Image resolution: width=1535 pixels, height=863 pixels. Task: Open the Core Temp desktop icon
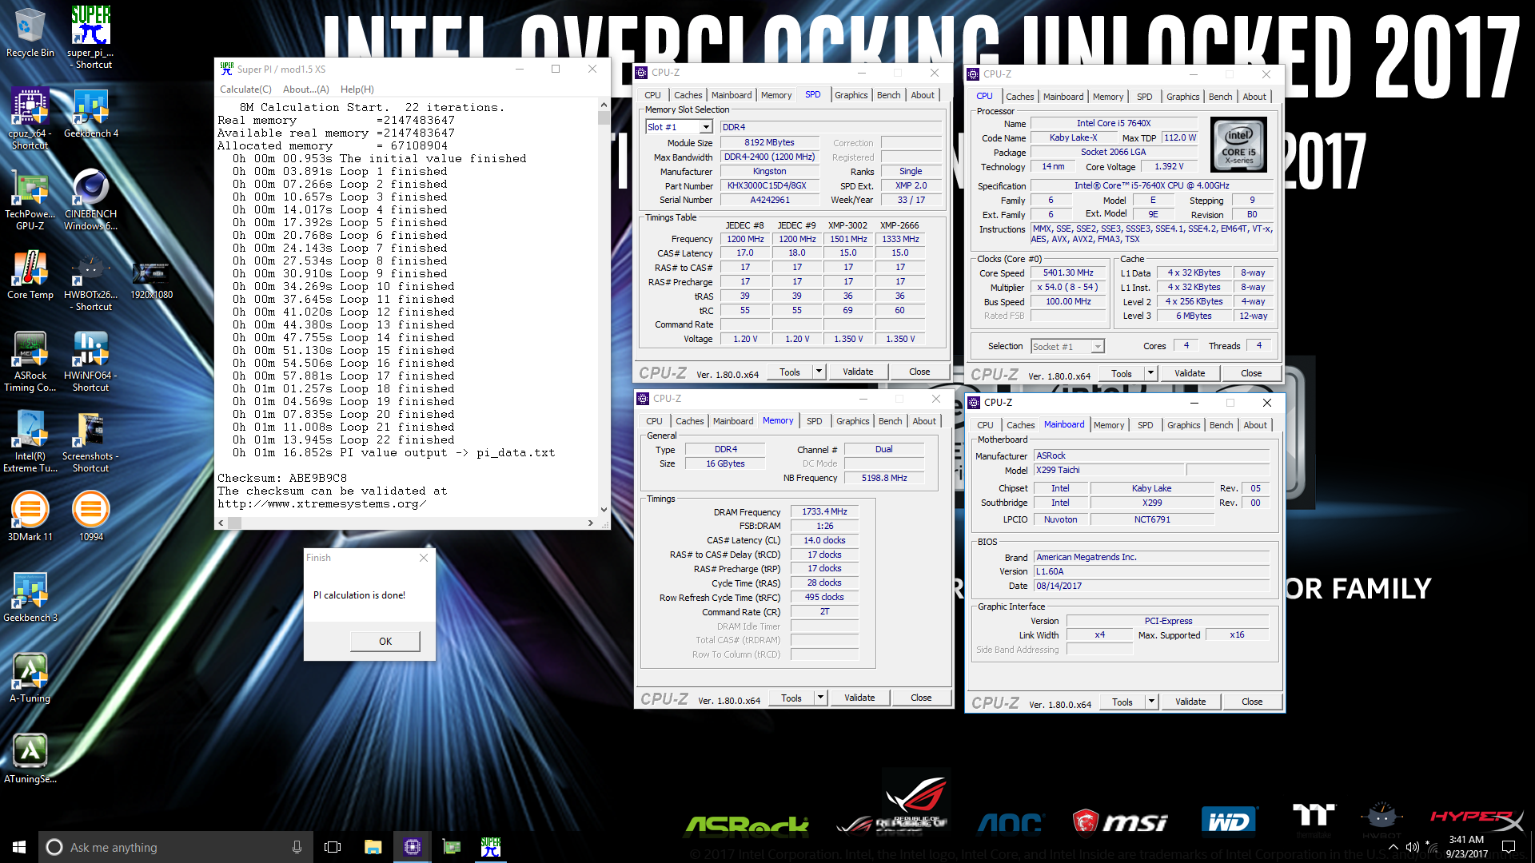coord(30,274)
